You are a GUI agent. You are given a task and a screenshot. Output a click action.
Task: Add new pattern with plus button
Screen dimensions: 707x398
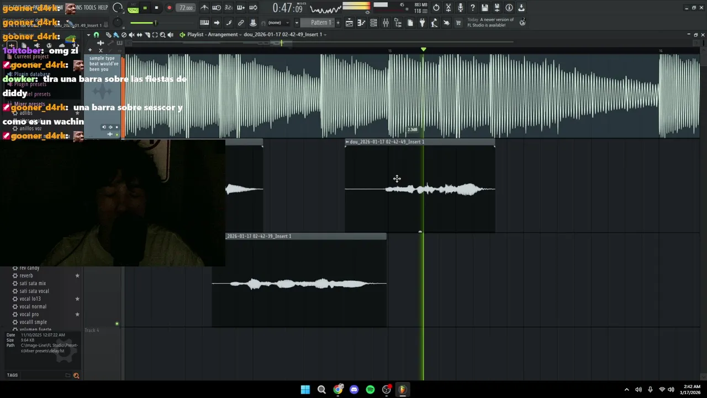point(338,23)
